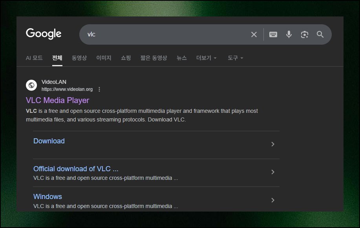Select the 전체 tab
360x228 pixels.
[x=57, y=58]
